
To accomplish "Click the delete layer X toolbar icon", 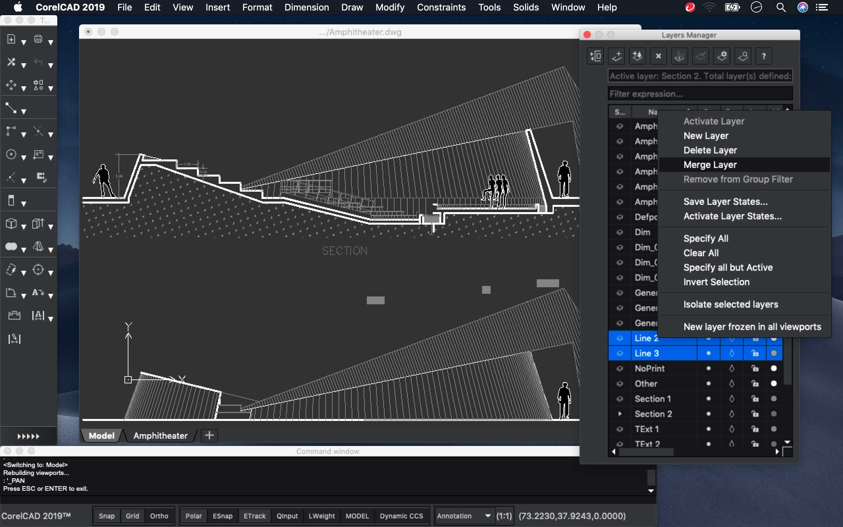I will (658, 56).
